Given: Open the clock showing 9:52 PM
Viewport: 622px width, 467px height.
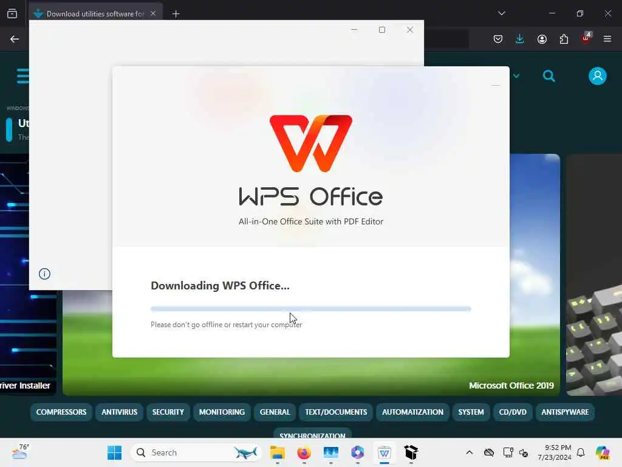Looking at the screenshot, I should pos(555,452).
